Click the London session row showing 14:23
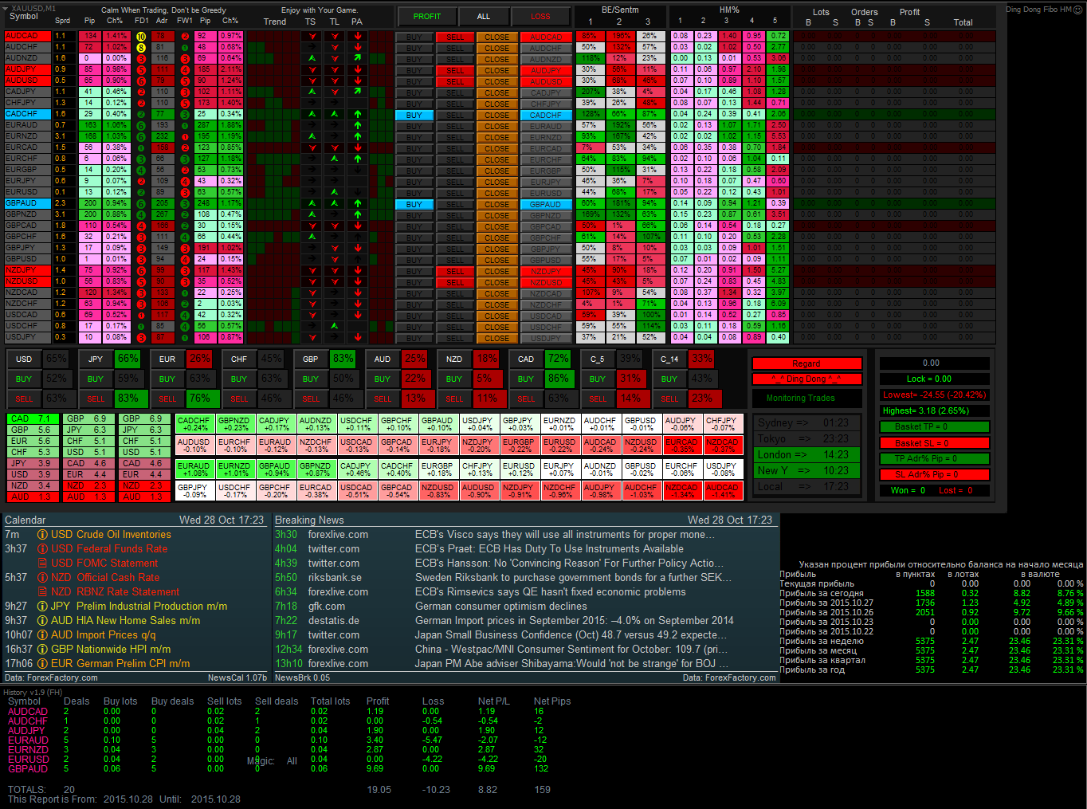 coord(806,454)
